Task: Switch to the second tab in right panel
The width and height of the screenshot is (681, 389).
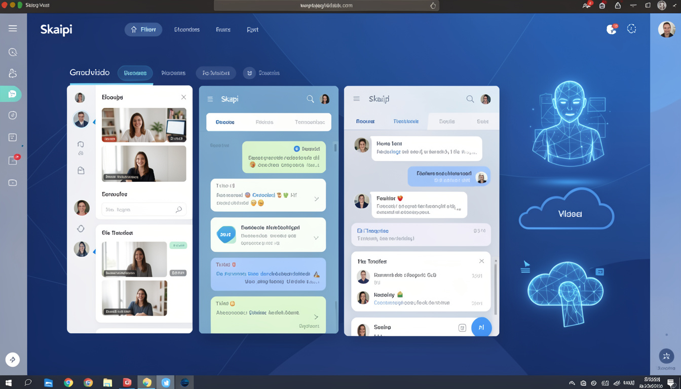Action: 405,122
